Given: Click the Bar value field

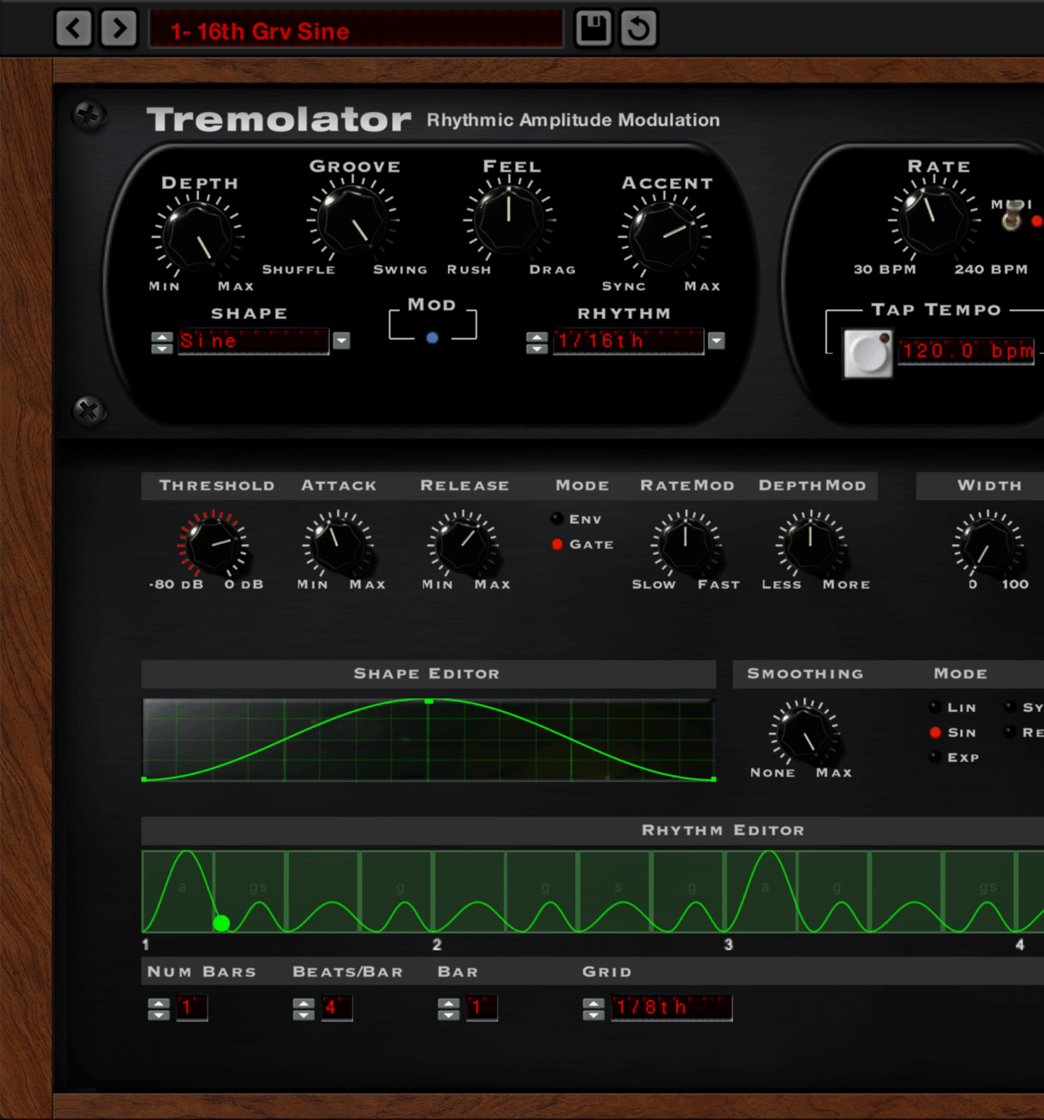Looking at the screenshot, I should pos(482,1008).
